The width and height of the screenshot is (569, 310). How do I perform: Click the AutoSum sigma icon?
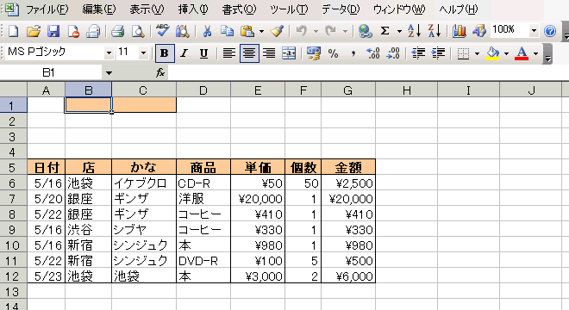(x=385, y=32)
